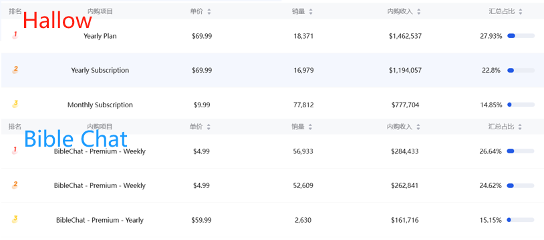
Task: Sort Hallow table by 单价 arrow
Action: coord(209,12)
